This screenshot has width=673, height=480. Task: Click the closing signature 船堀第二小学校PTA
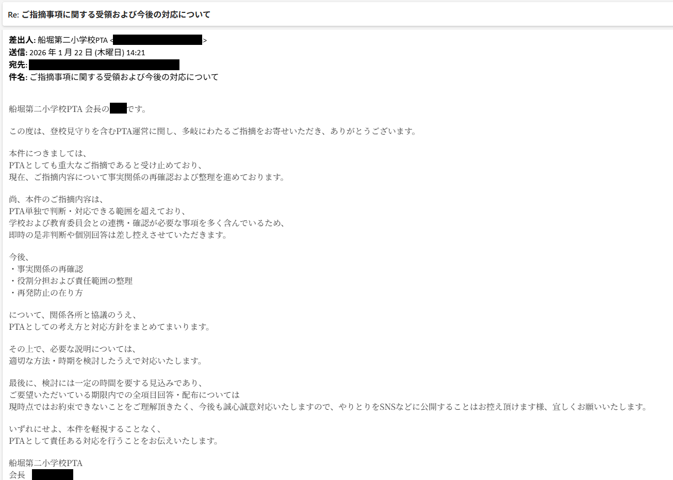[x=46, y=463]
